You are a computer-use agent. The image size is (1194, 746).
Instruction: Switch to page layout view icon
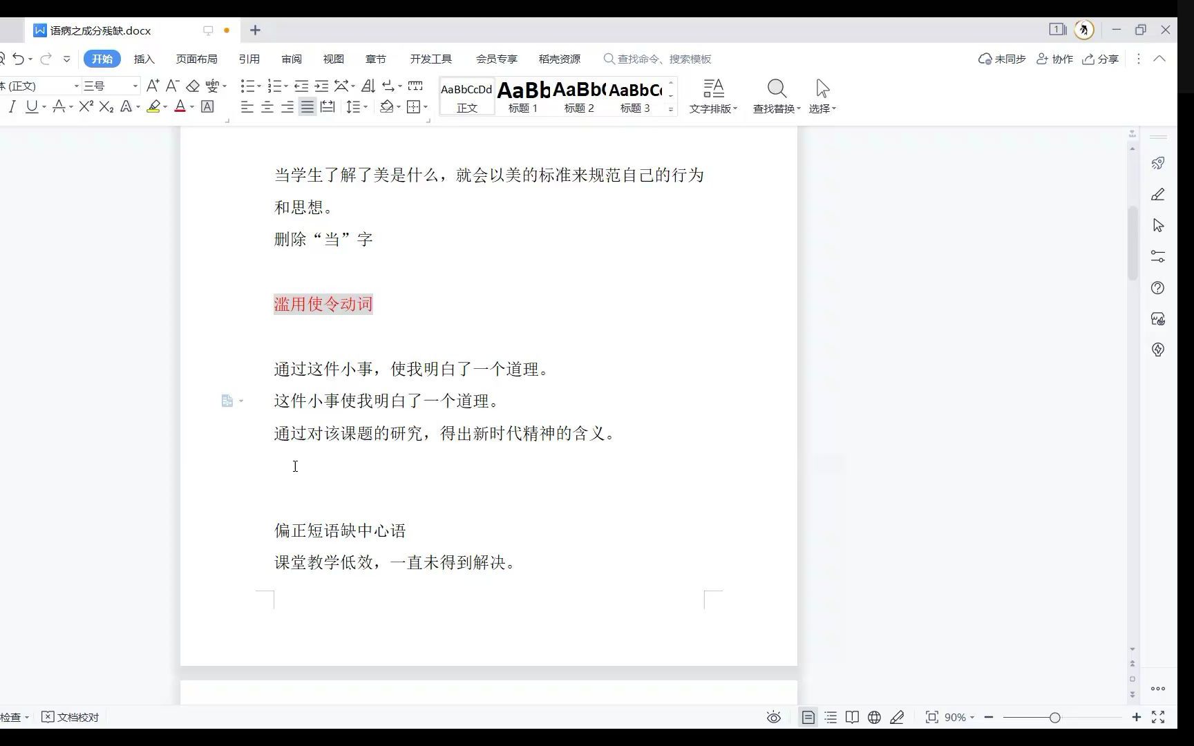coord(808,717)
